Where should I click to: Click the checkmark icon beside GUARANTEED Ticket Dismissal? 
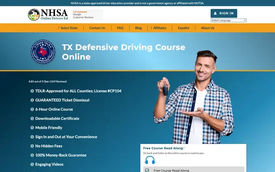pyautogui.click(x=32, y=100)
